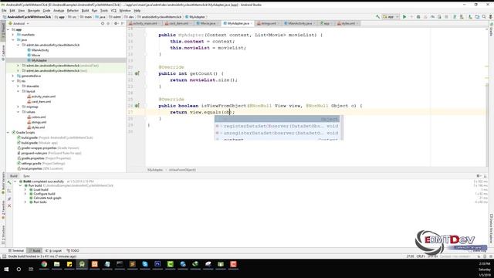Open the Skype icon on the taskbar
Viewport: 494px width, 278px height.
pyautogui.click(x=145, y=264)
